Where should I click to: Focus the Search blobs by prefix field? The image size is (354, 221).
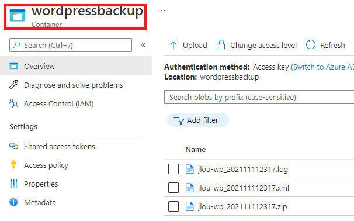(259, 97)
